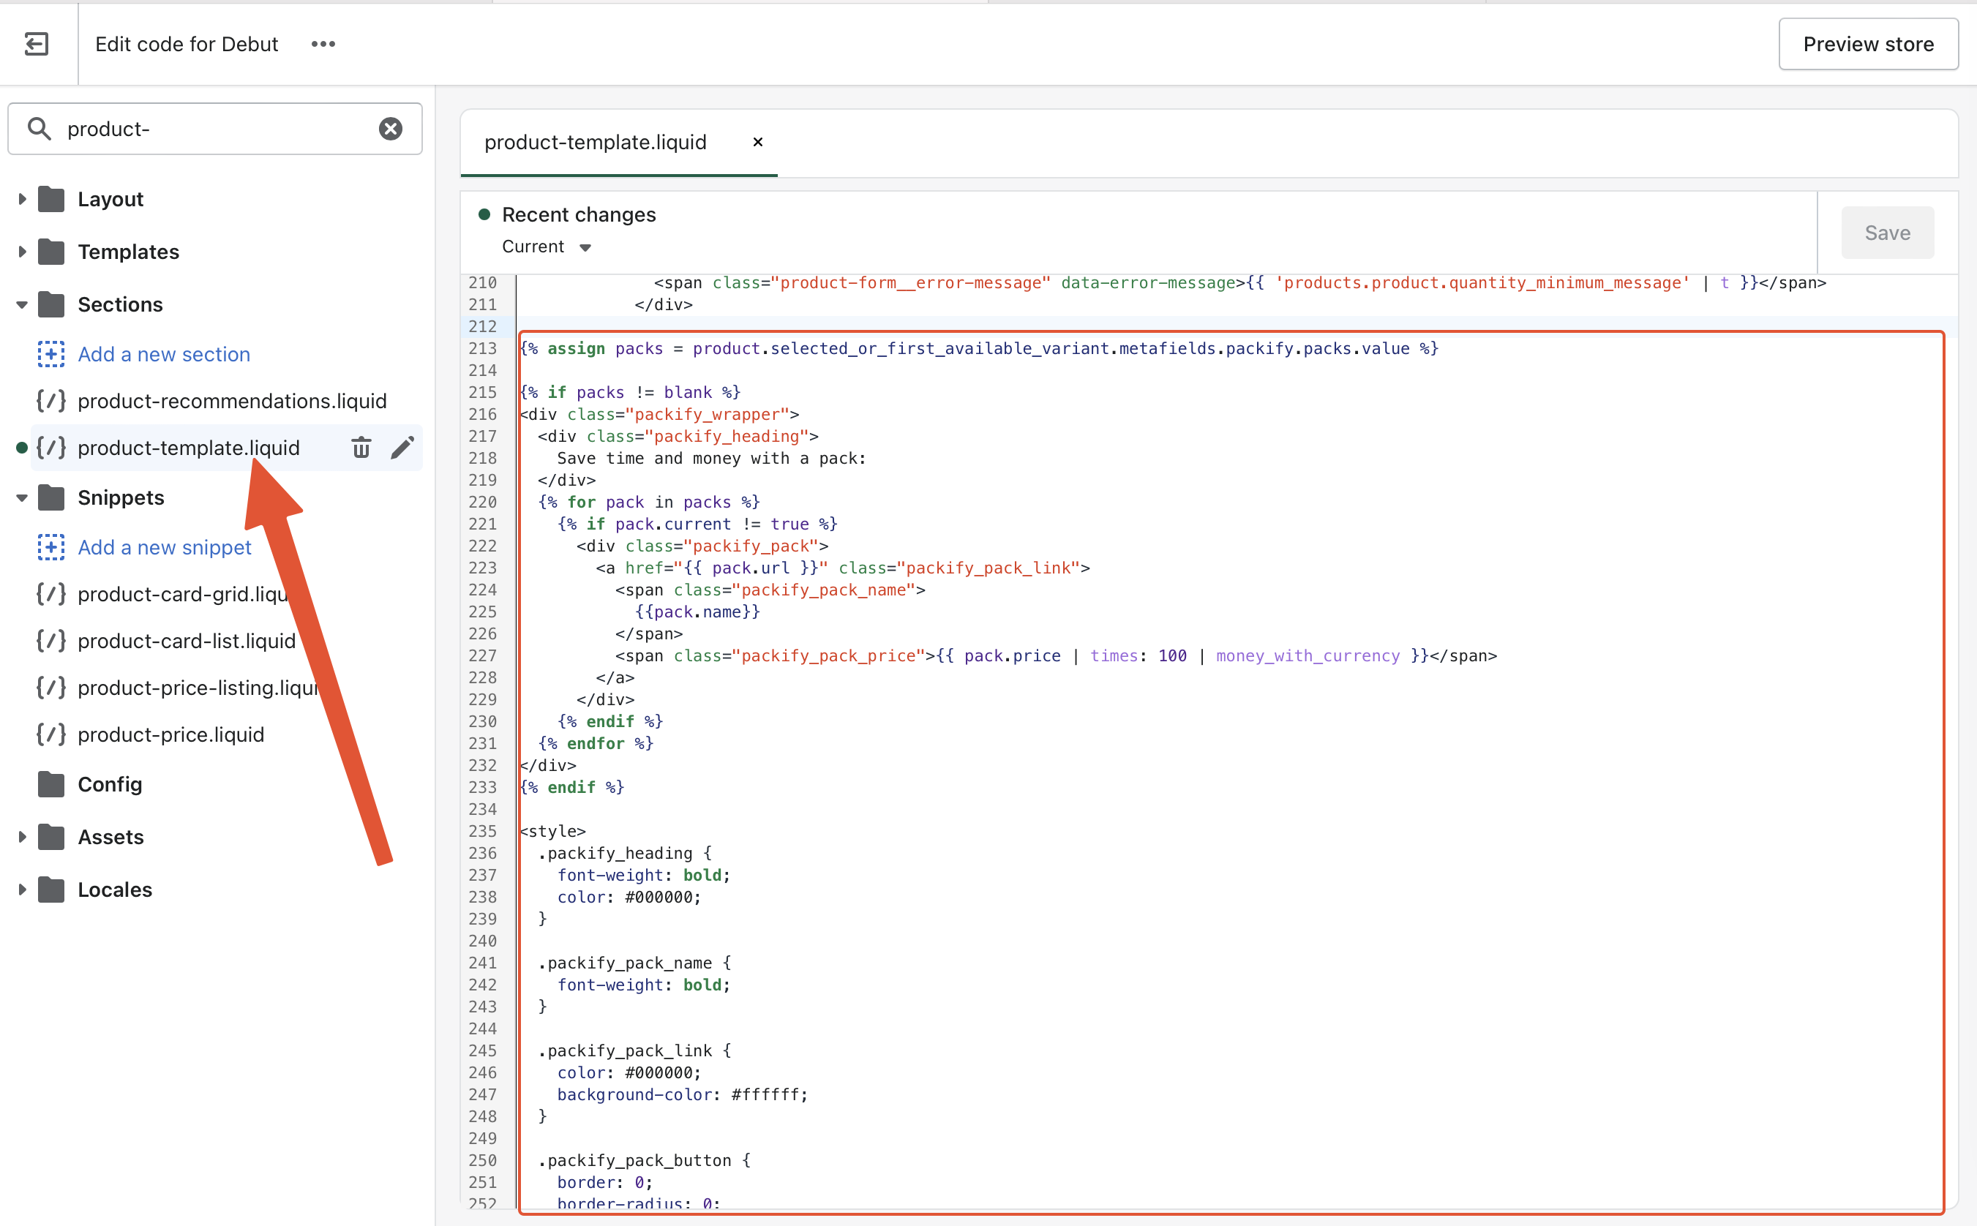Open product-price.liquid snippet

(171, 734)
